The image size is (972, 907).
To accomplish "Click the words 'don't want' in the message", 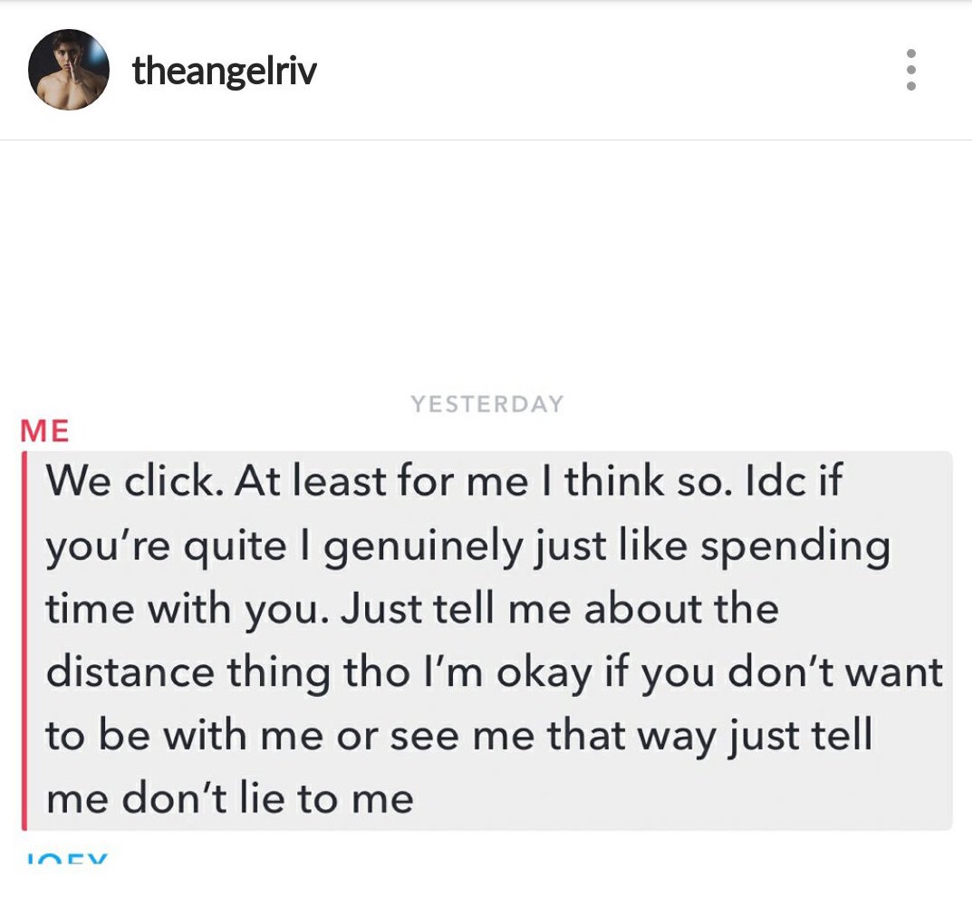I will tap(834, 671).
